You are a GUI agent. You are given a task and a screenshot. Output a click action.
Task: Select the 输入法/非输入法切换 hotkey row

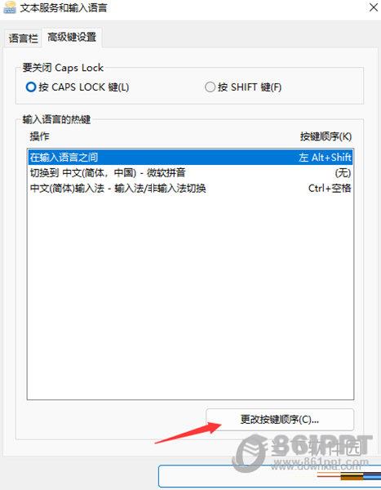[191, 188]
